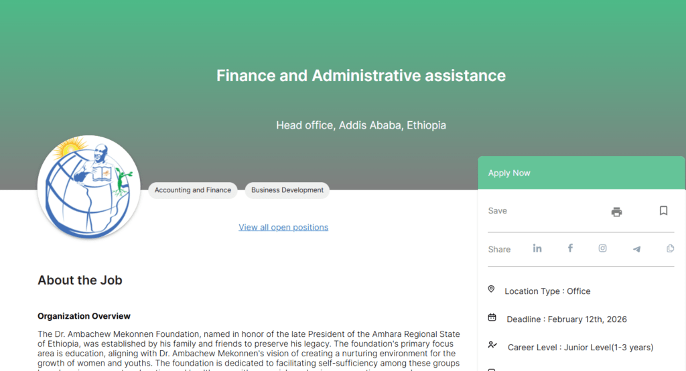Bookmark this job with the save icon

[x=663, y=211]
